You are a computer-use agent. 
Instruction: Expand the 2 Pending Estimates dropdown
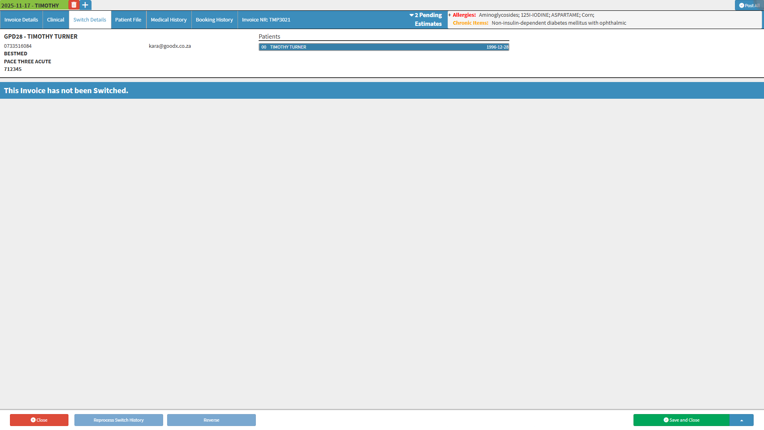(x=425, y=19)
